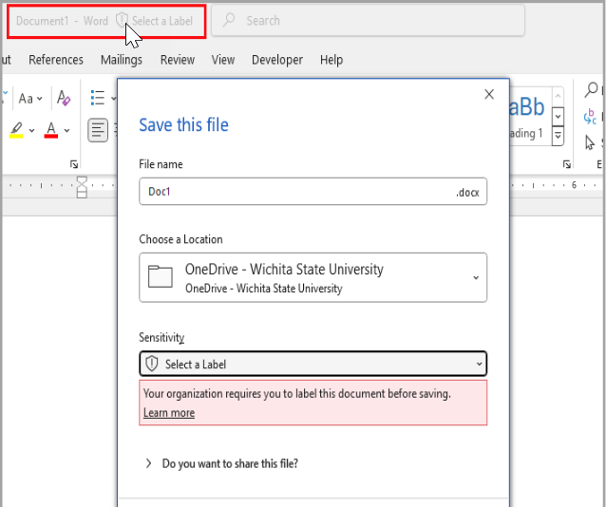Switch to the Review tab
The width and height of the screenshot is (606, 507).
tap(178, 60)
